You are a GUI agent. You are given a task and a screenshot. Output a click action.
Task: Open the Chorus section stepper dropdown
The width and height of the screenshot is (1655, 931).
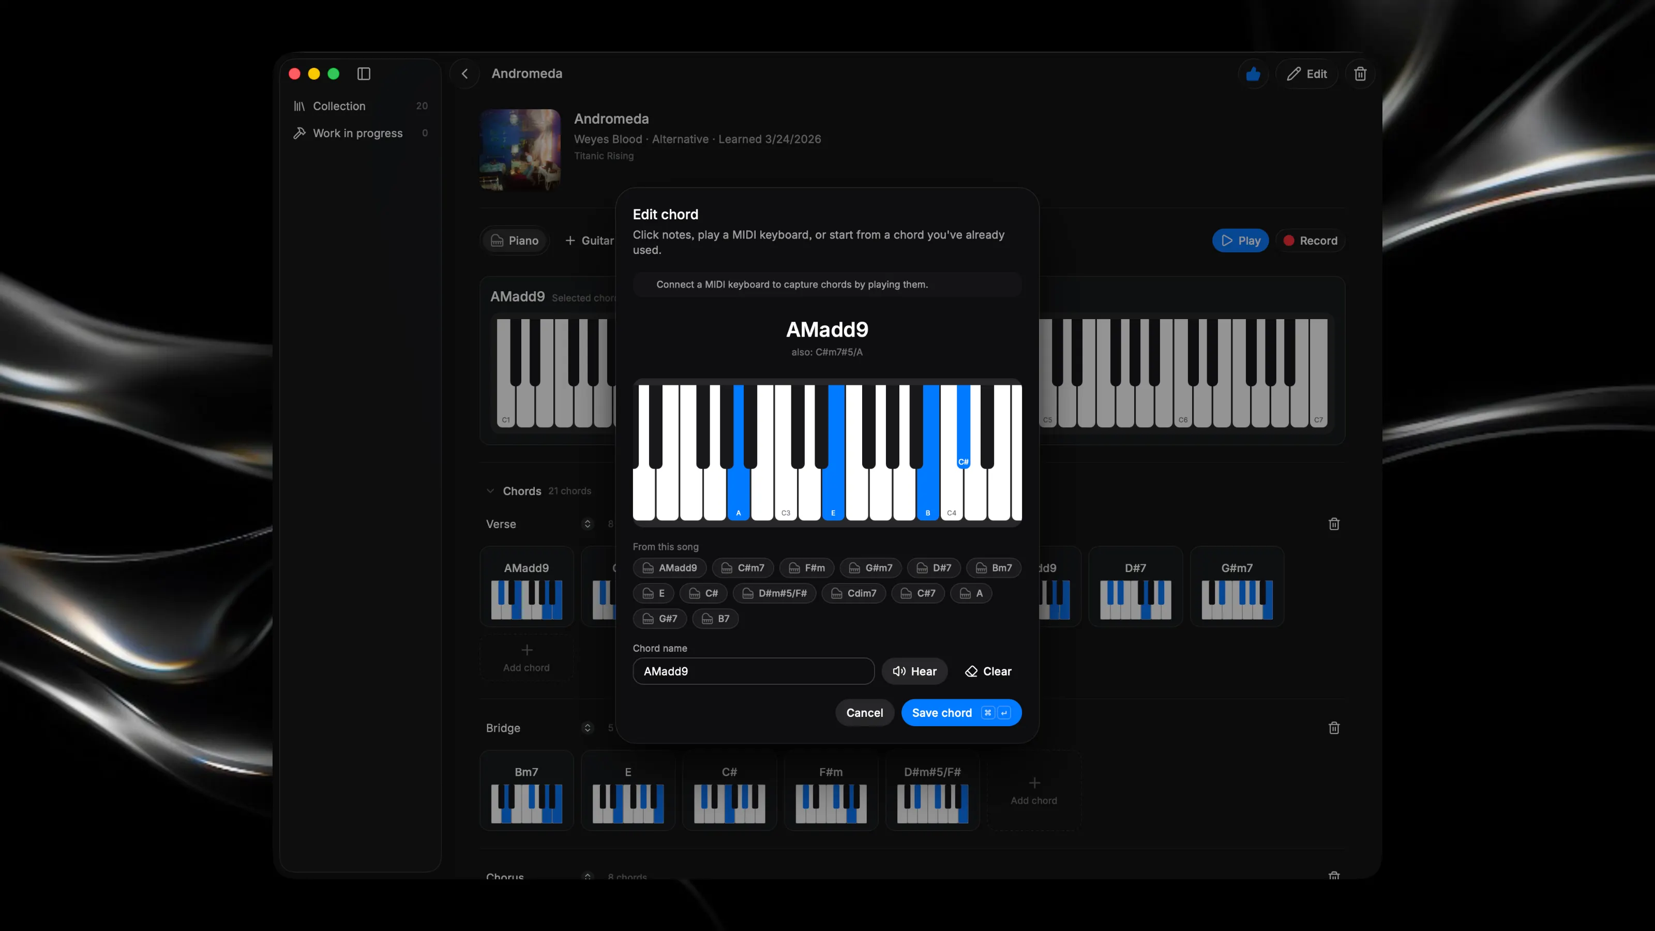(587, 876)
